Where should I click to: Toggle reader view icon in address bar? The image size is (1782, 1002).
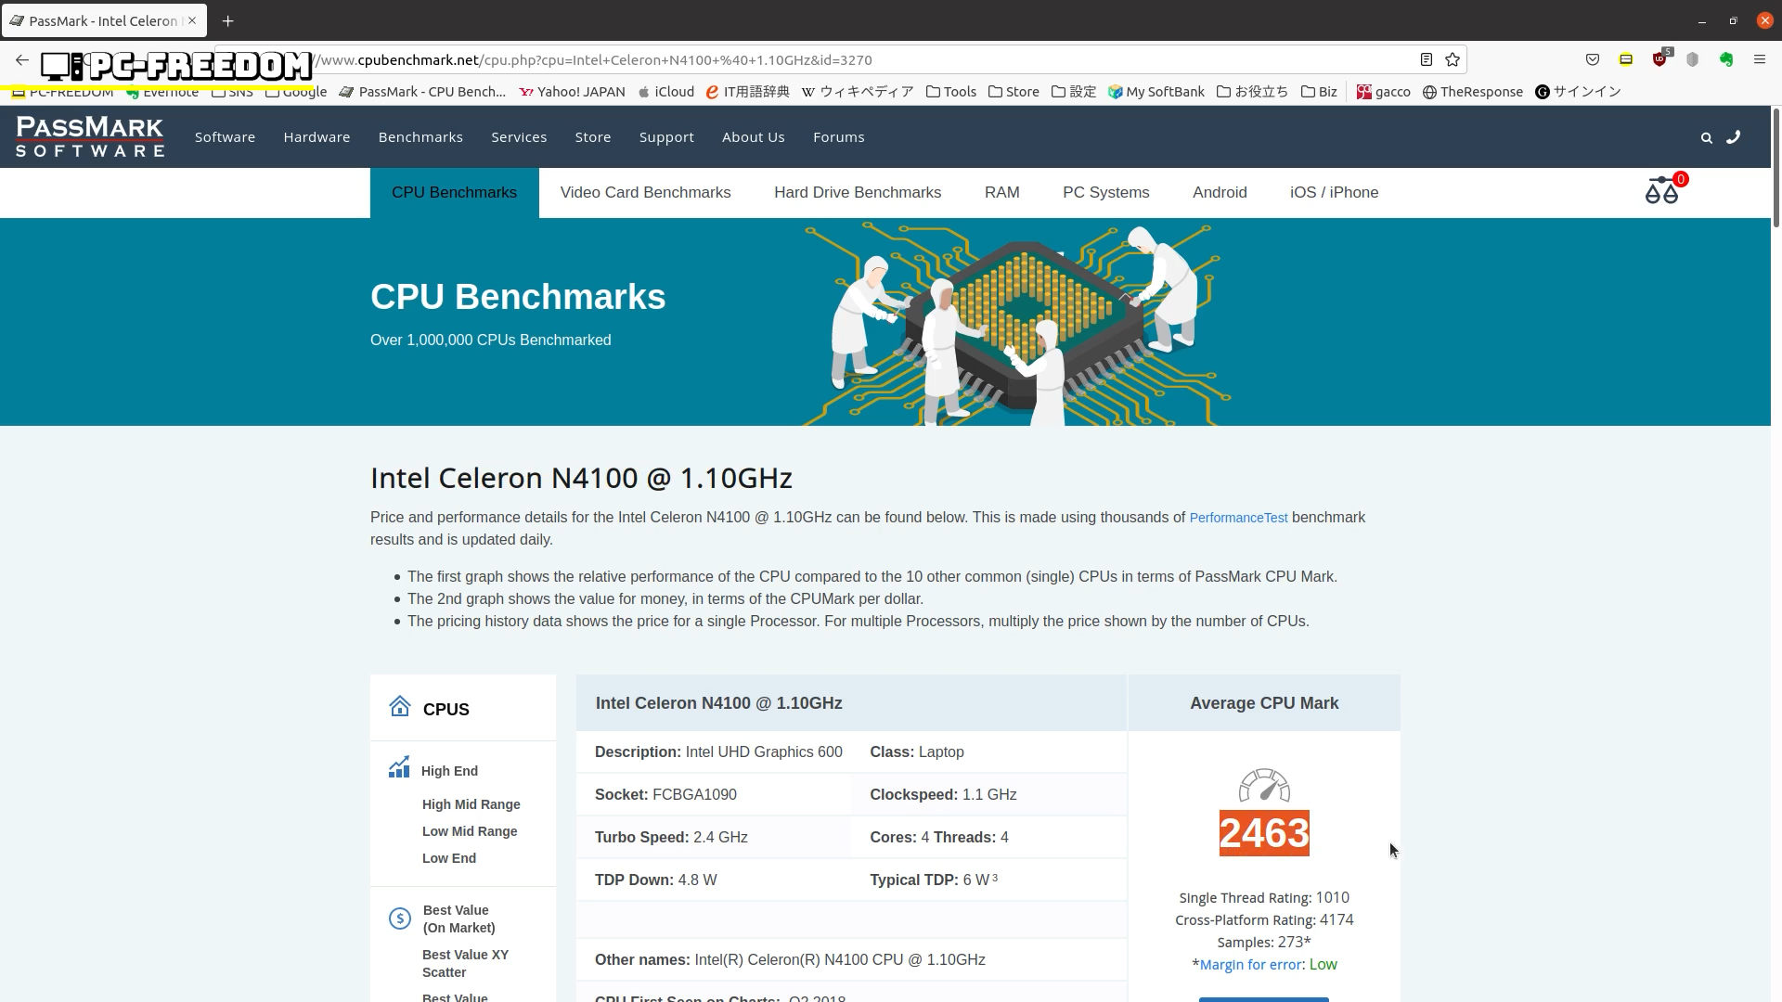coord(1427,60)
